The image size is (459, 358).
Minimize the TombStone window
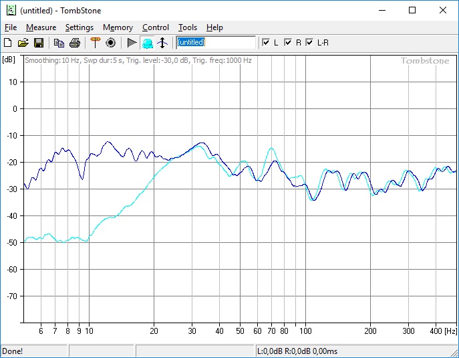[382, 10]
